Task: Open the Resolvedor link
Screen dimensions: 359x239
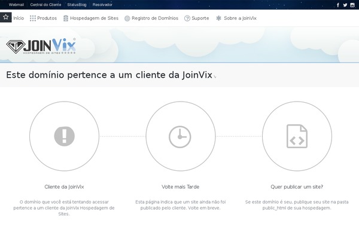Action: coord(102,5)
